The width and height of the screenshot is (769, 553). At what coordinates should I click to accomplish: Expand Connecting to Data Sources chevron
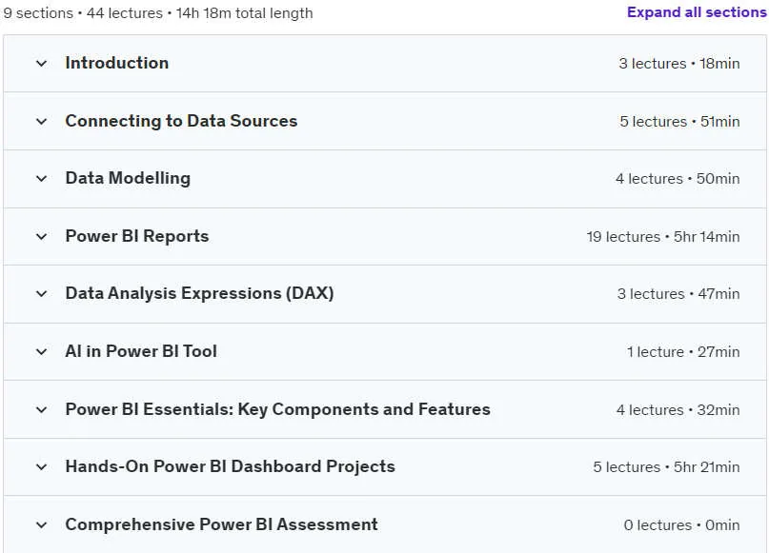pos(42,122)
